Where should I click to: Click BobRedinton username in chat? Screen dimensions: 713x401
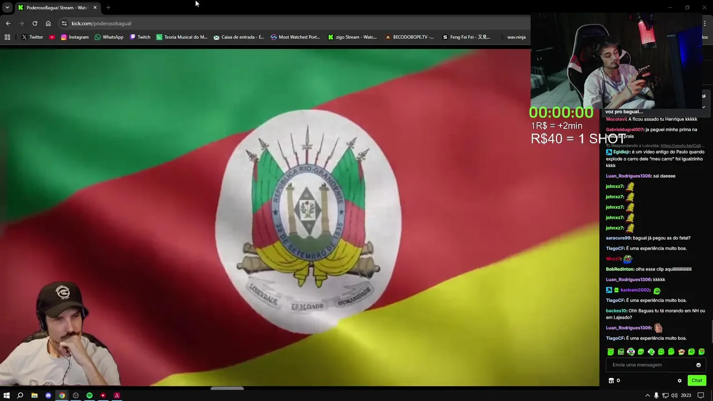[620, 270]
